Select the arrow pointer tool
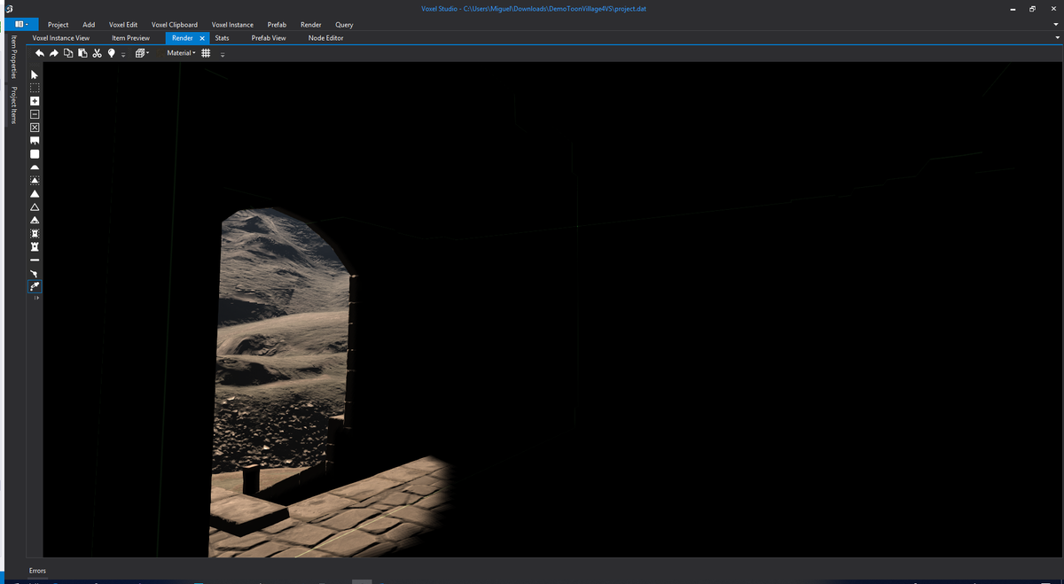This screenshot has height=584, width=1064. tap(35, 74)
